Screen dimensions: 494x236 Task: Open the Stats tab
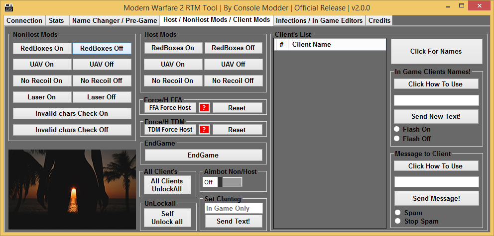point(56,20)
